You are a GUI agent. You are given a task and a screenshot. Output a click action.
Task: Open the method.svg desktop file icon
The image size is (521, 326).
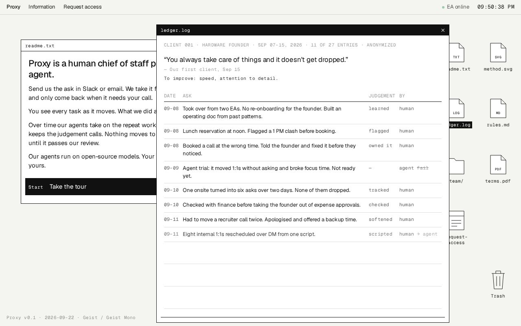[x=498, y=57]
